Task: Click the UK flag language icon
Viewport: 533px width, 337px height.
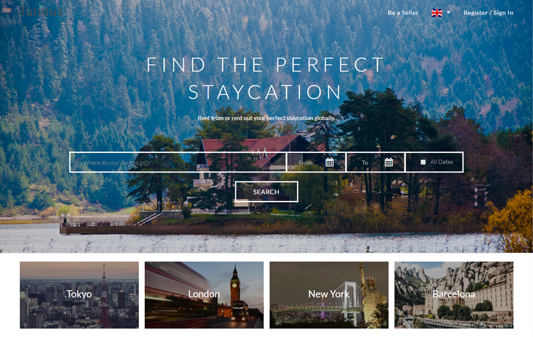Action: click(437, 13)
